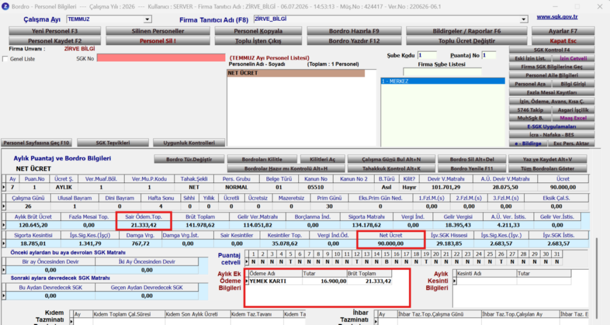Click Çalışma Günü Bul Alt+N
Image resolution: width=610 pixels, height=325 pixels.
pyautogui.click(x=391, y=159)
